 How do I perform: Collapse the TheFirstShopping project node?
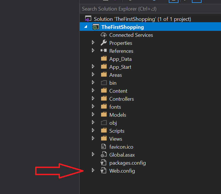click(86, 27)
